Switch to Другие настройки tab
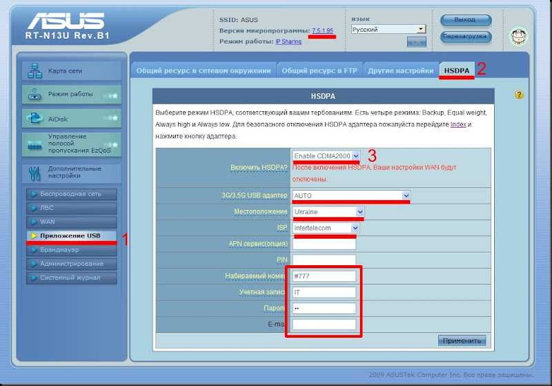The height and width of the screenshot is (386, 552). 401,70
